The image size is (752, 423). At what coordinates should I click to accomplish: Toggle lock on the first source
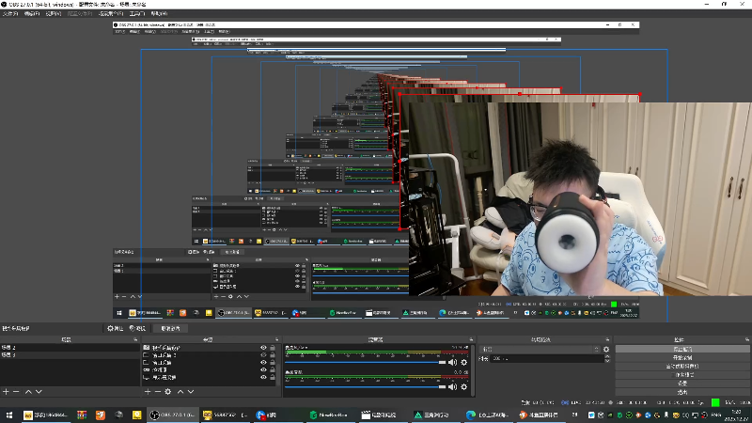point(273,348)
